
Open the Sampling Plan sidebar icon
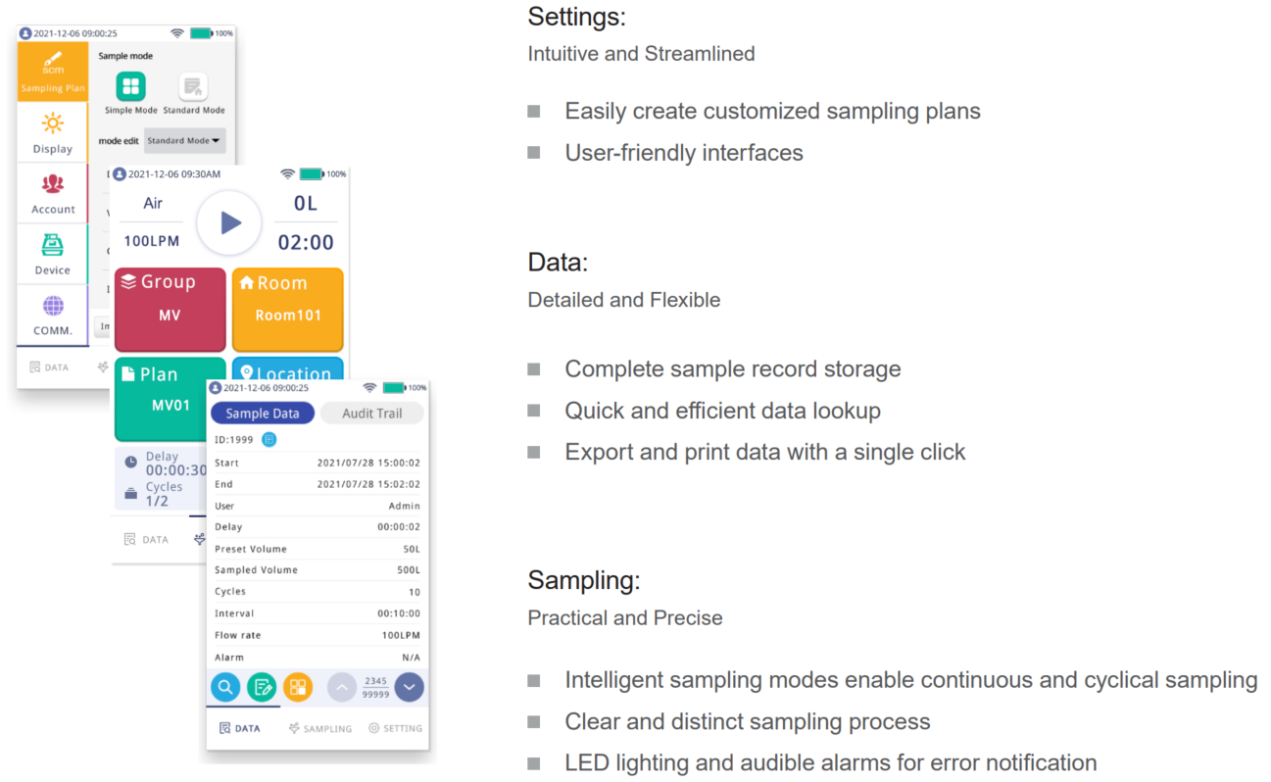tap(51, 73)
